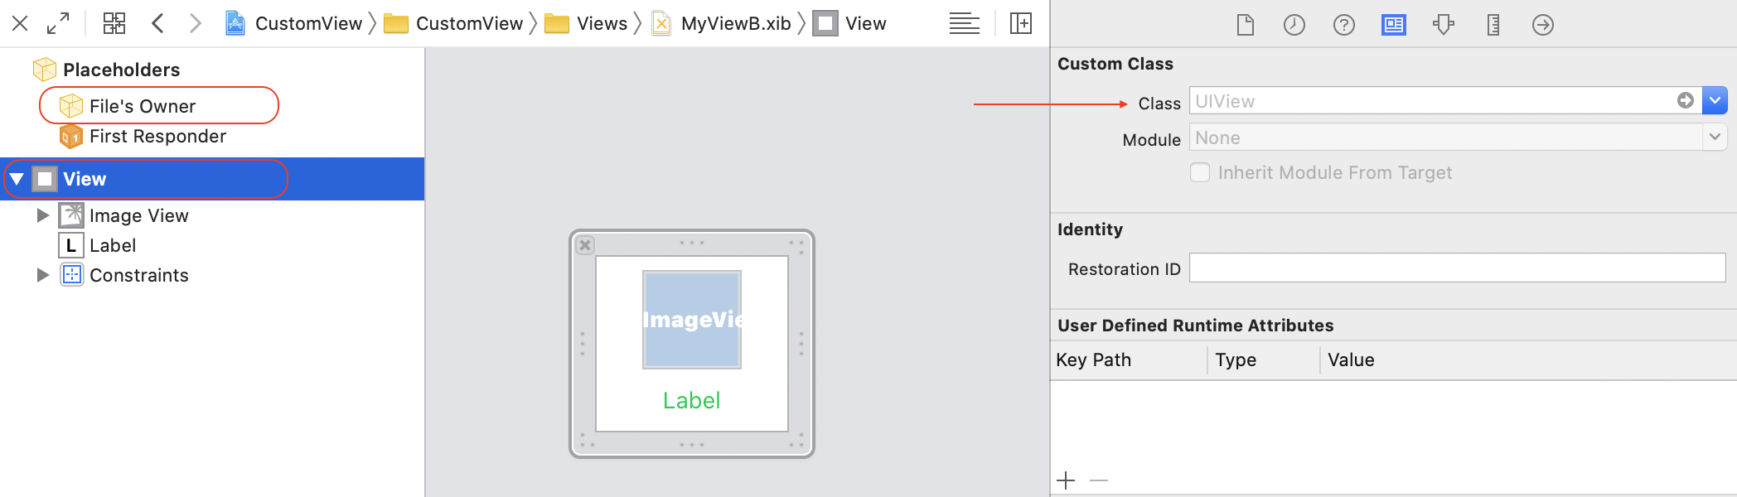Click the First Responder cube icon
Image resolution: width=1737 pixels, height=497 pixels.
coord(71,136)
